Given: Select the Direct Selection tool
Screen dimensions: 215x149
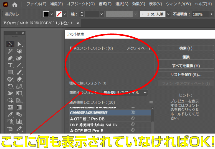Looking at the screenshot, I should [19, 44].
